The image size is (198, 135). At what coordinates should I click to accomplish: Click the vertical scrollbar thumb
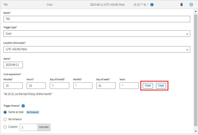click(196, 70)
